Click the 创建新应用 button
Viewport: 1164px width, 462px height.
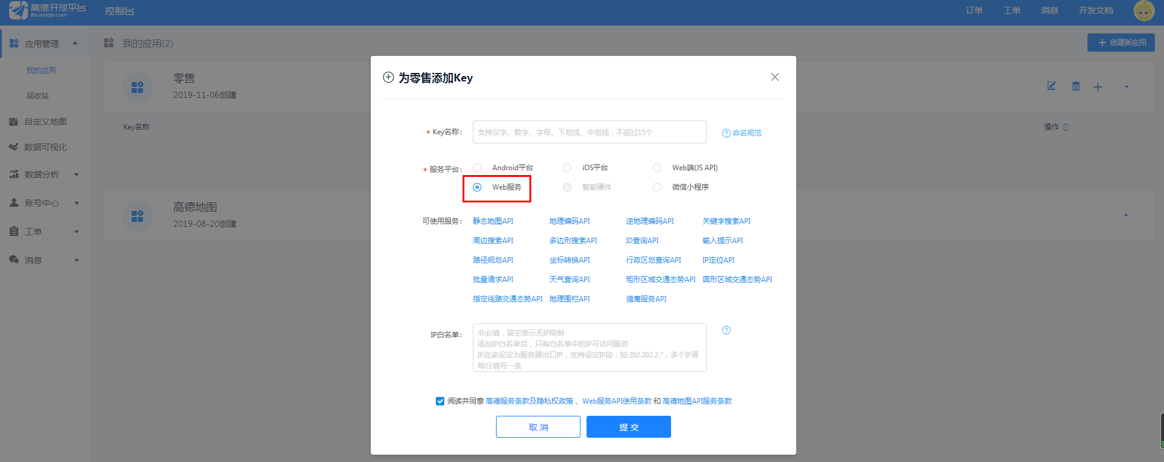pos(1121,43)
